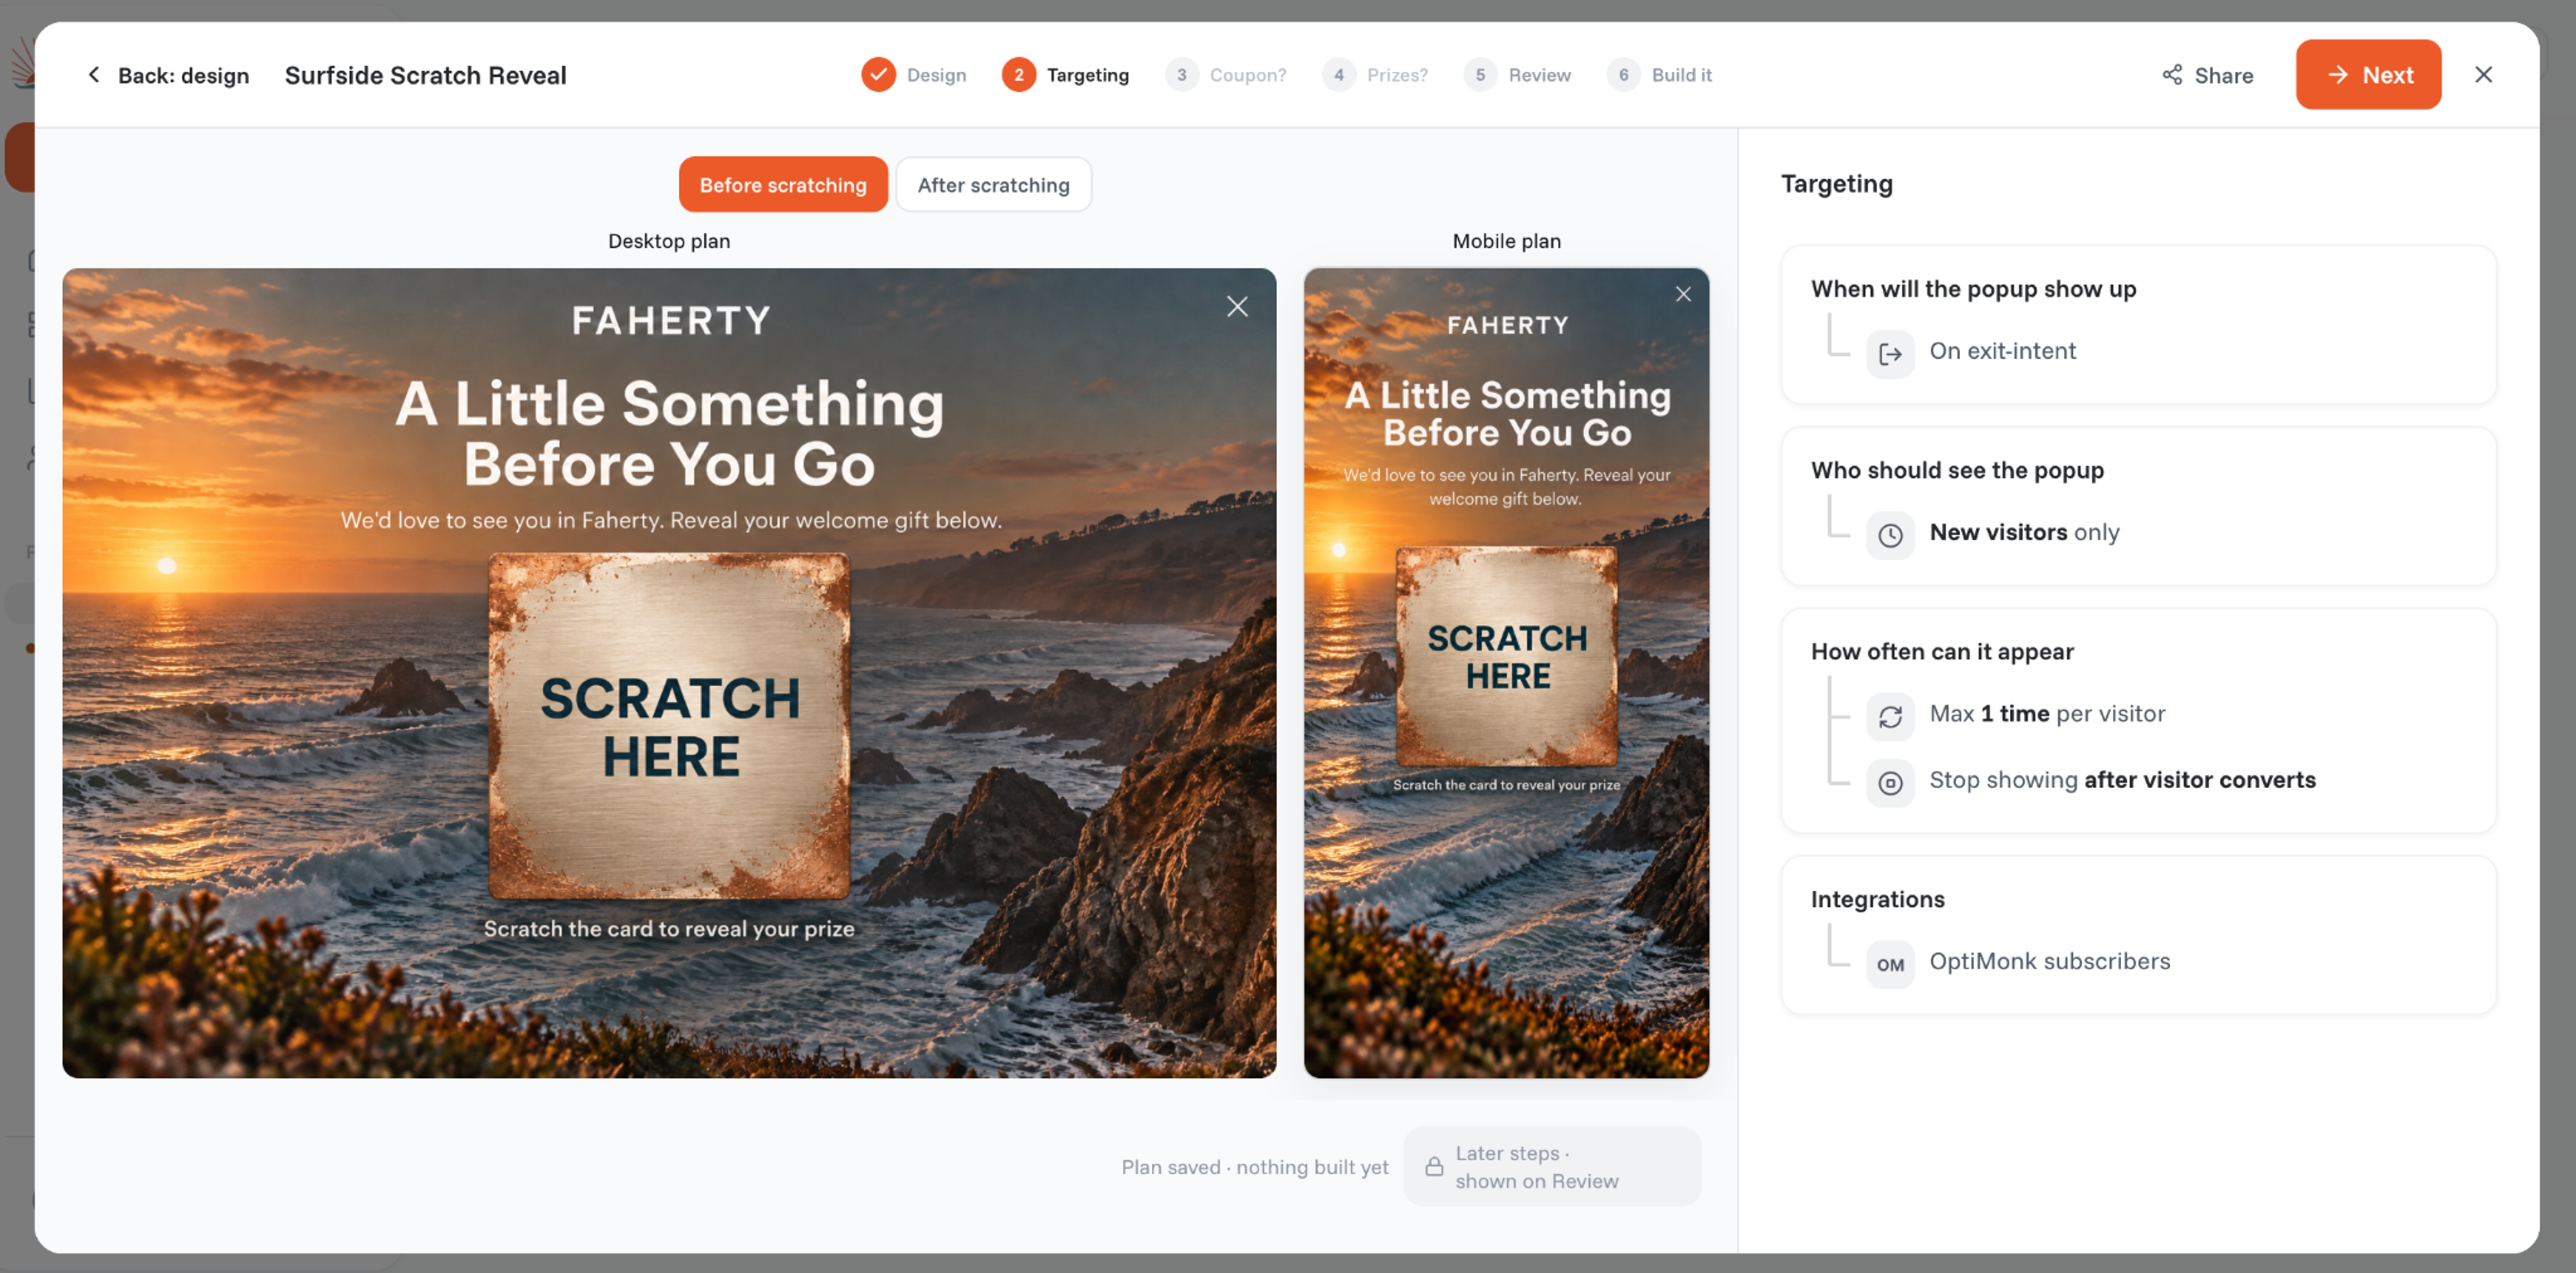Screen dimensions: 2576x1273
Task: Click the arrow icon on the Next button
Action: click(x=2337, y=75)
